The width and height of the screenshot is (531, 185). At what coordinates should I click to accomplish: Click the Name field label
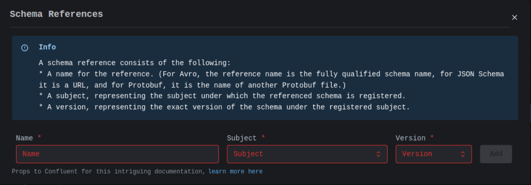(24, 138)
